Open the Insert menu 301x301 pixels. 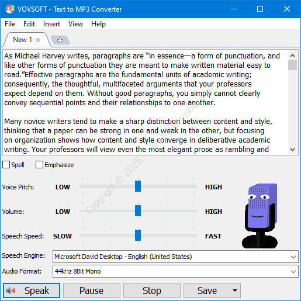pyautogui.click(x=51, y=24)
